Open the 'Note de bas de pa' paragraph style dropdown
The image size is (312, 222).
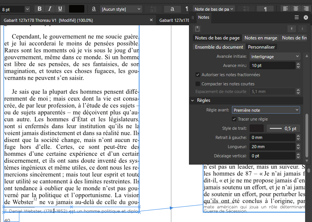214,9
